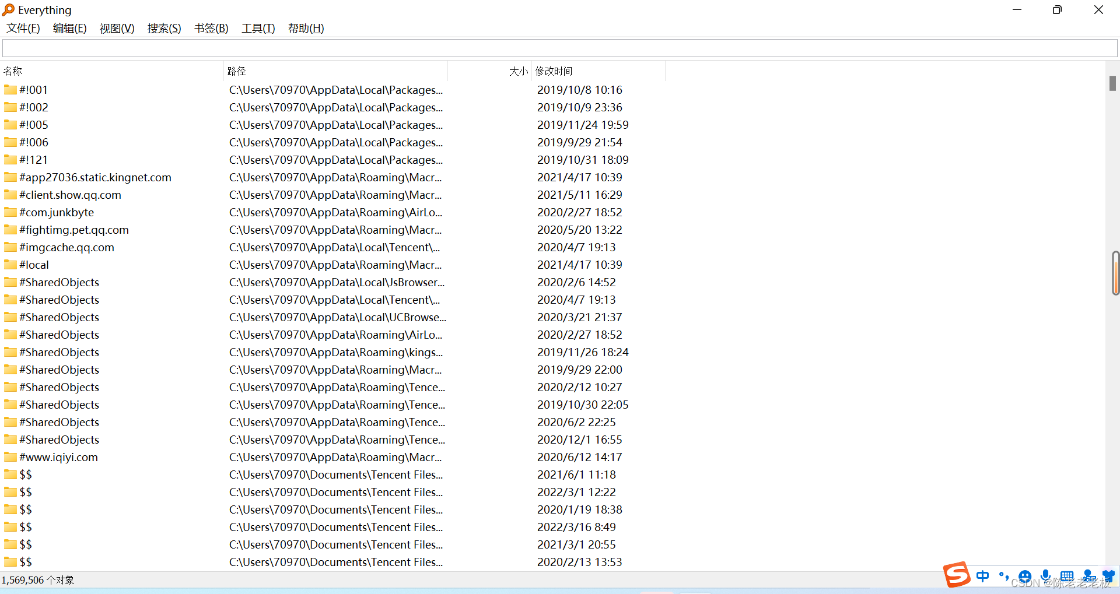
Task: Open the 视图(V) menu
Action: (117, 29)
